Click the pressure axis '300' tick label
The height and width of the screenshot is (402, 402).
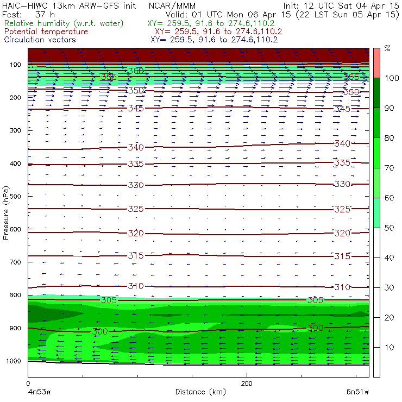coord(15,130)
